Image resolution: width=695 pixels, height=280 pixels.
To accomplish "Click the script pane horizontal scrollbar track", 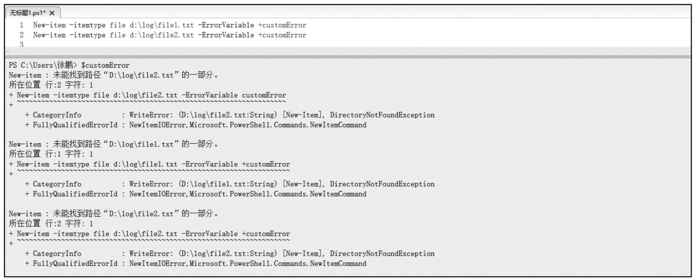I will (x=339, y=52).
